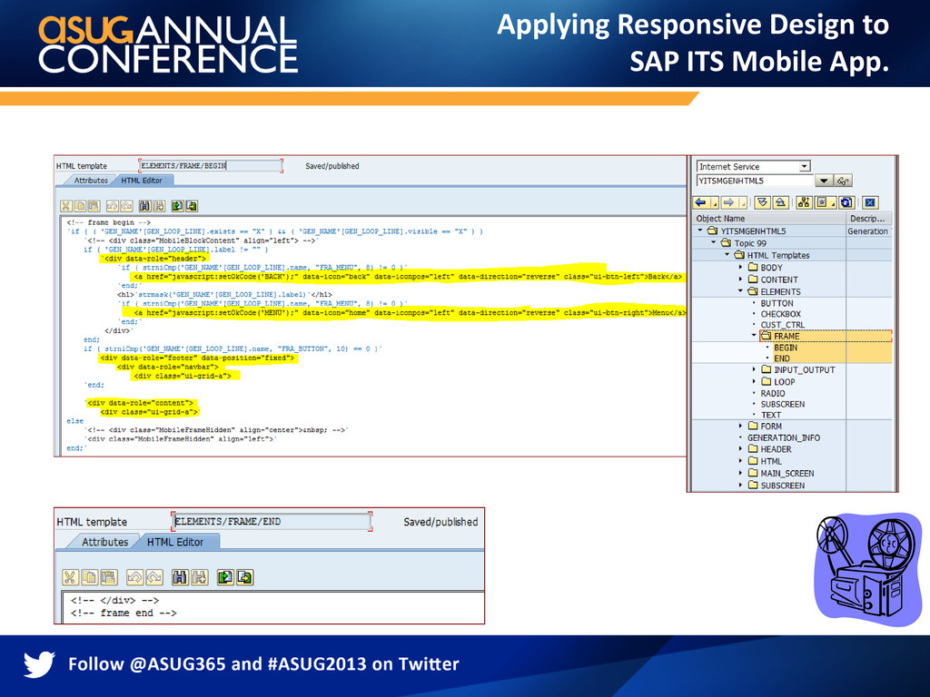Select BUTTON template in tree

(x=777, y=303)
